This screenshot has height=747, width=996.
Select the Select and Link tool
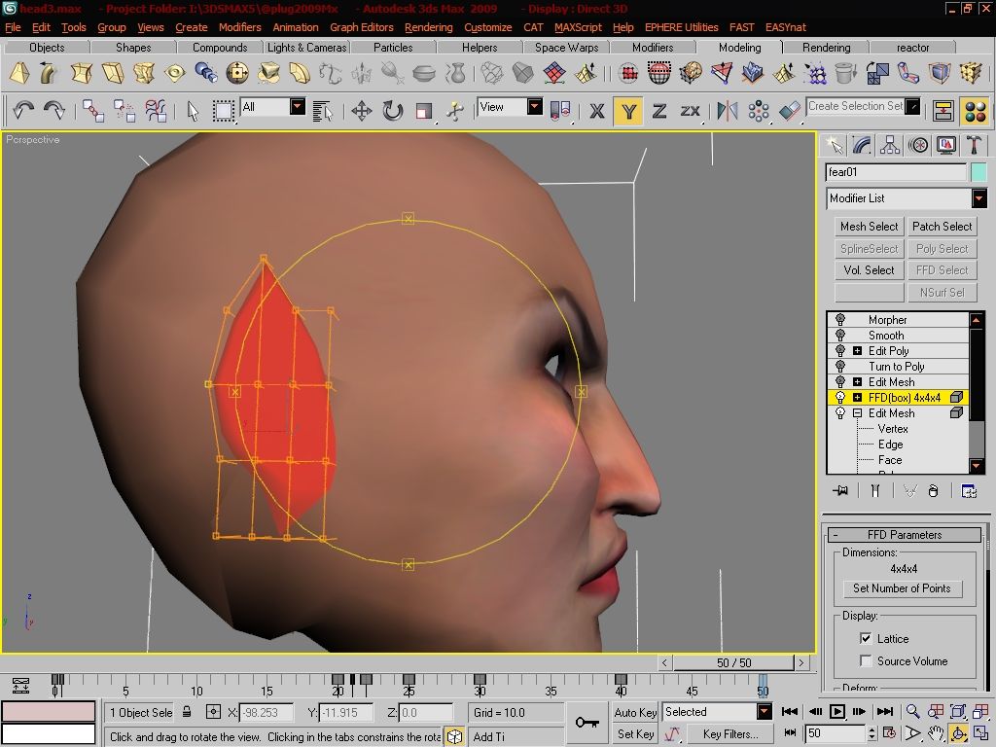point(93,111)
